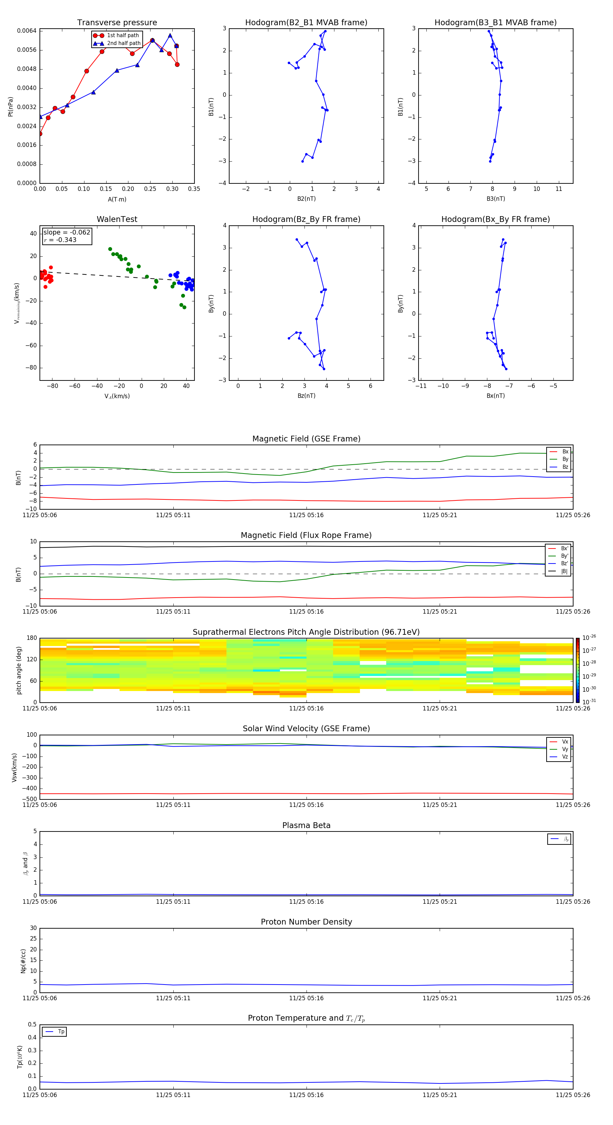Click the VA(km/s) axis label
Viewport: 613px width, 1125px height.
point(117,396)
